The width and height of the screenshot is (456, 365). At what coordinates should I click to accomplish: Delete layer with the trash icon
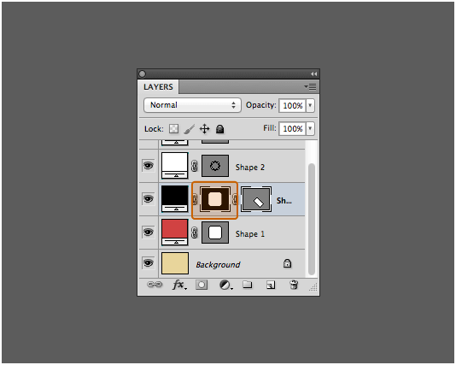point(294,285)
